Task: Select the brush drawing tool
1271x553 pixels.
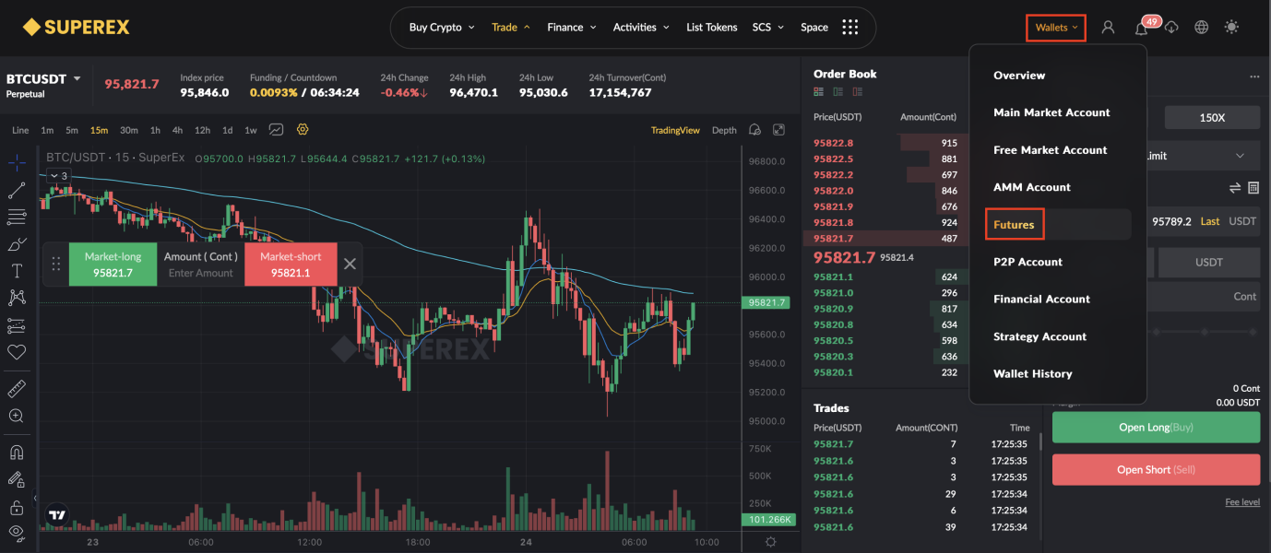Action: click(17, 244)
